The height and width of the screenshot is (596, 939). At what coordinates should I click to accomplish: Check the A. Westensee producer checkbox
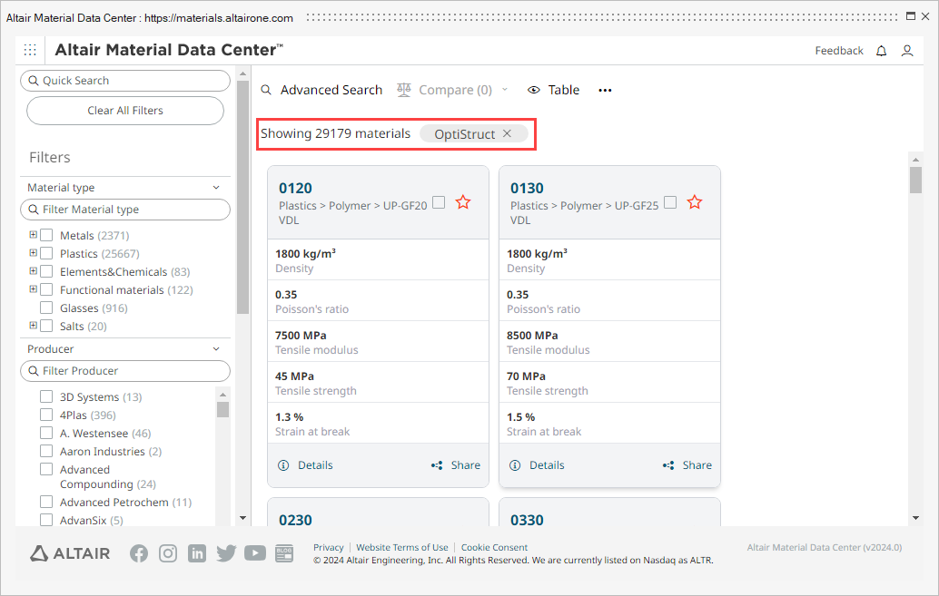(46, 433)
